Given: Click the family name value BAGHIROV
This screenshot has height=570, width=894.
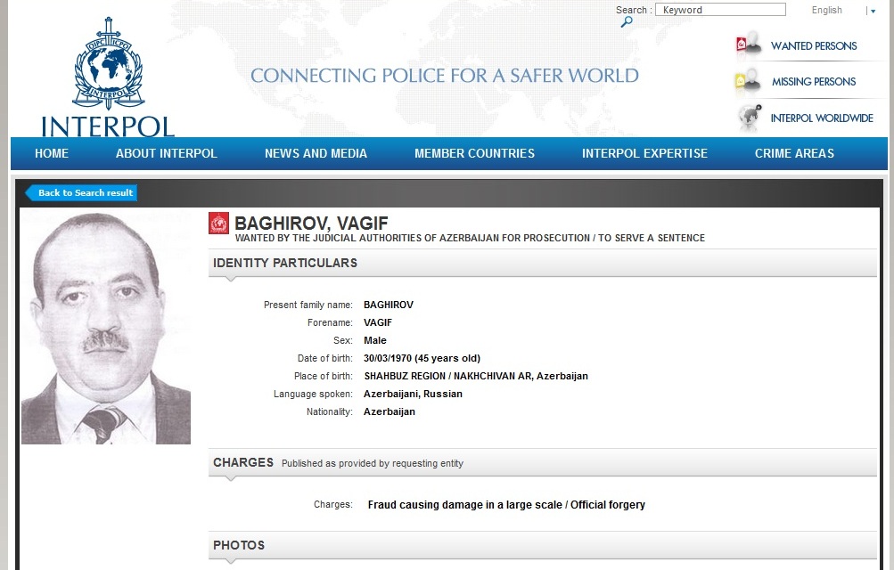Looking at the screenshot, I should [x=389, y=305].
